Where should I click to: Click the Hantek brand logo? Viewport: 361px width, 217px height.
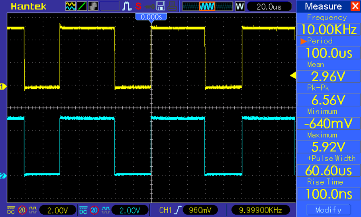point(29,6)
